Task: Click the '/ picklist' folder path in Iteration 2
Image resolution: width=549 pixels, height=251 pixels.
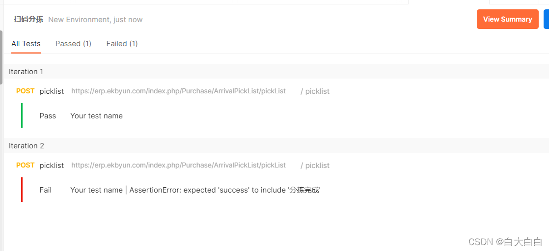Action: [x=315, y=165]
